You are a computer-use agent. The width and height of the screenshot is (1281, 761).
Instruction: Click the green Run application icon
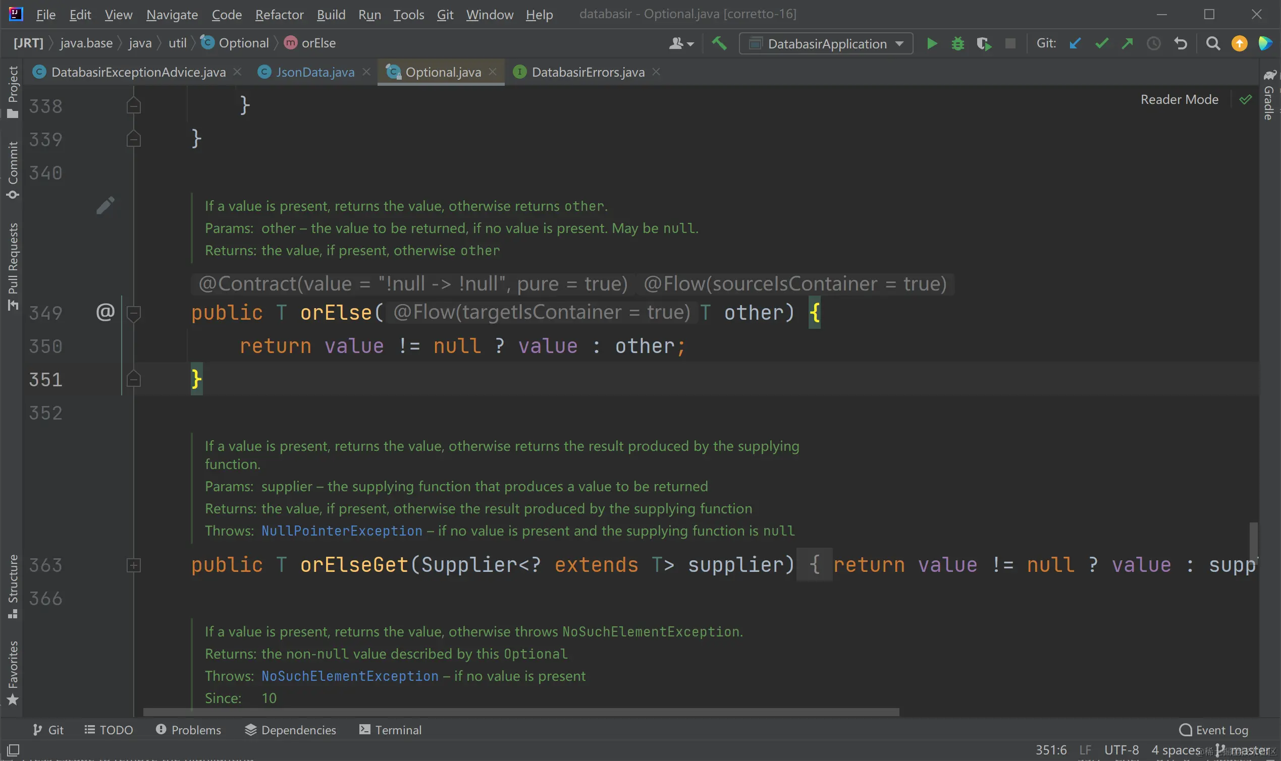coord(932,43)
